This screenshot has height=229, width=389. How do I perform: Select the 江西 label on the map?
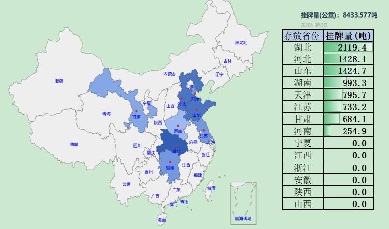coord(186,165)
